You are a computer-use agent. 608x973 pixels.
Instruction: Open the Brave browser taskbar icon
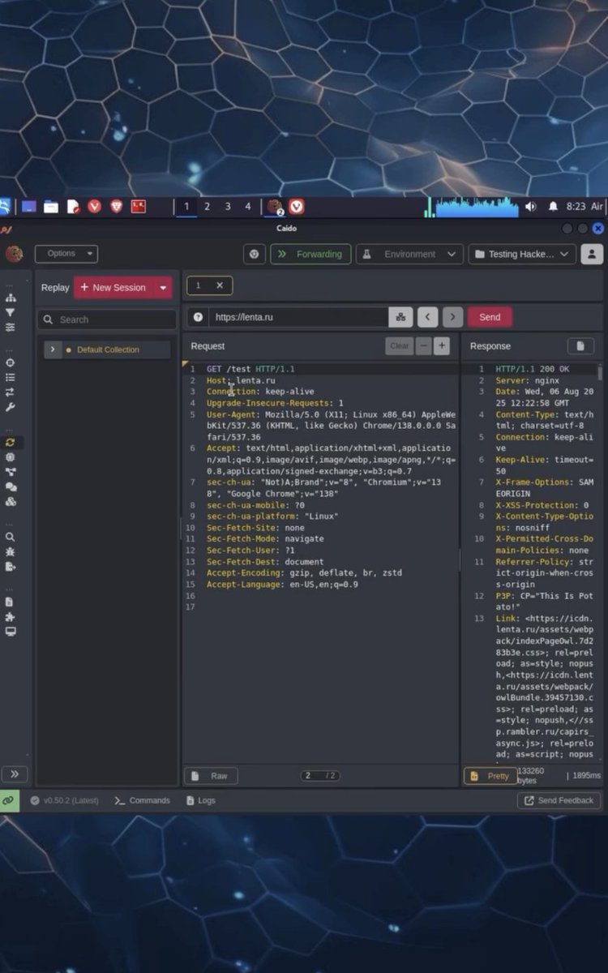[116, 207]
